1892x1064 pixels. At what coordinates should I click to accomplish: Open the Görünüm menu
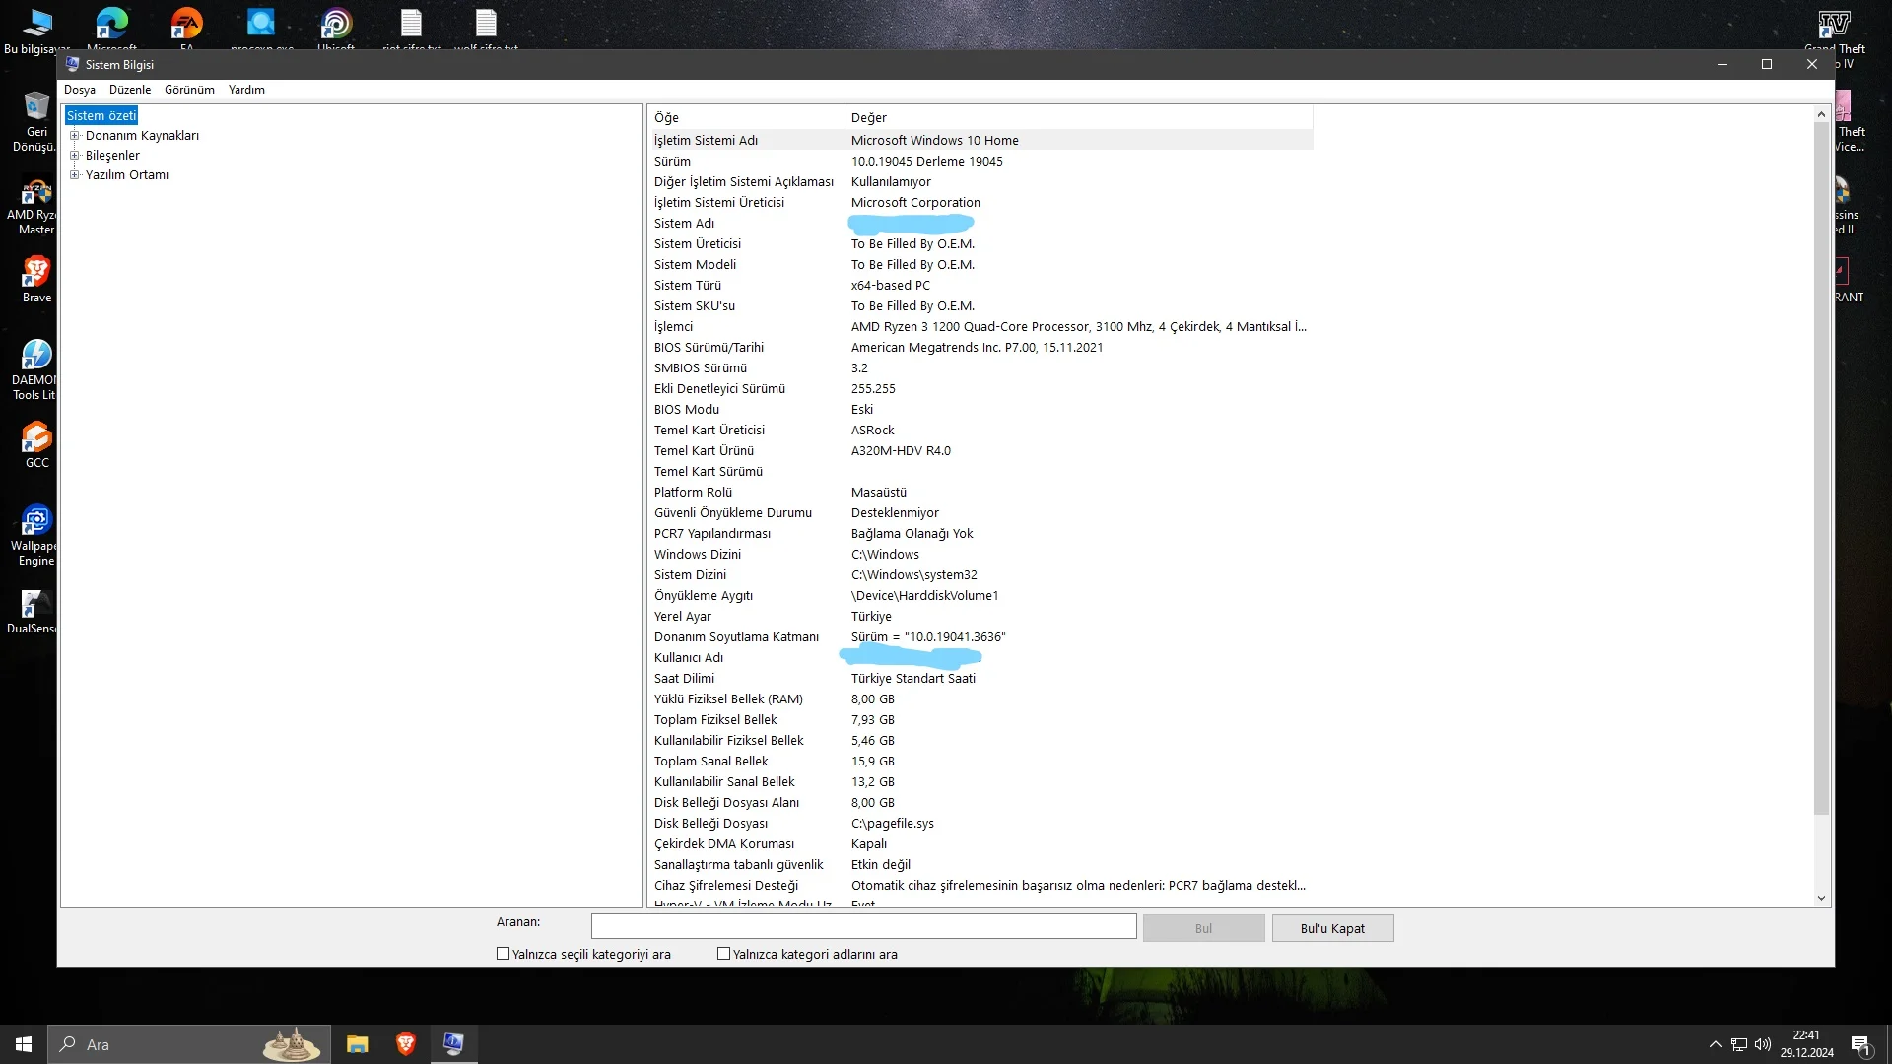pos(189,90)
